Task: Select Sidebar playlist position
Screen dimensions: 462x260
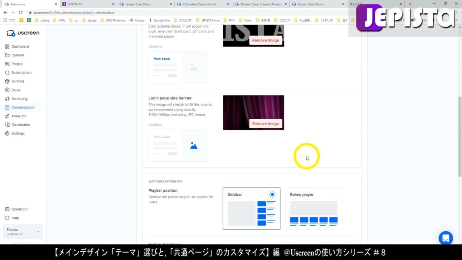Action: 272,195
